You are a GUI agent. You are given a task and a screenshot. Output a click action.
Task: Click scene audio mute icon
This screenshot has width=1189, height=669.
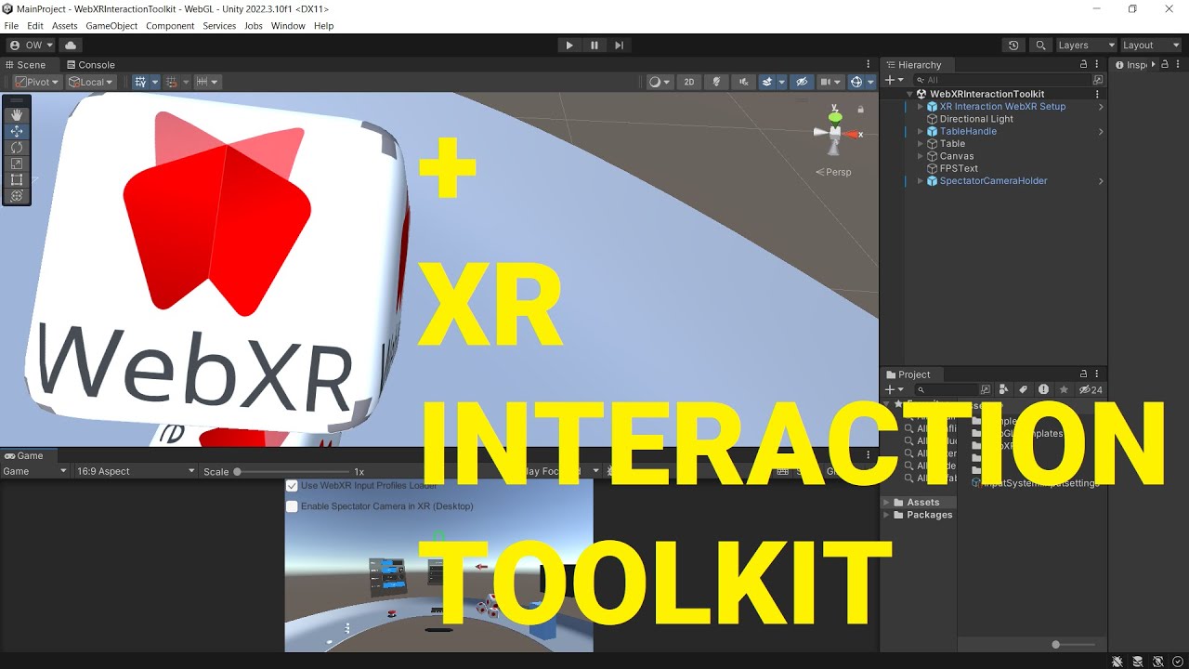coord(743,82)
